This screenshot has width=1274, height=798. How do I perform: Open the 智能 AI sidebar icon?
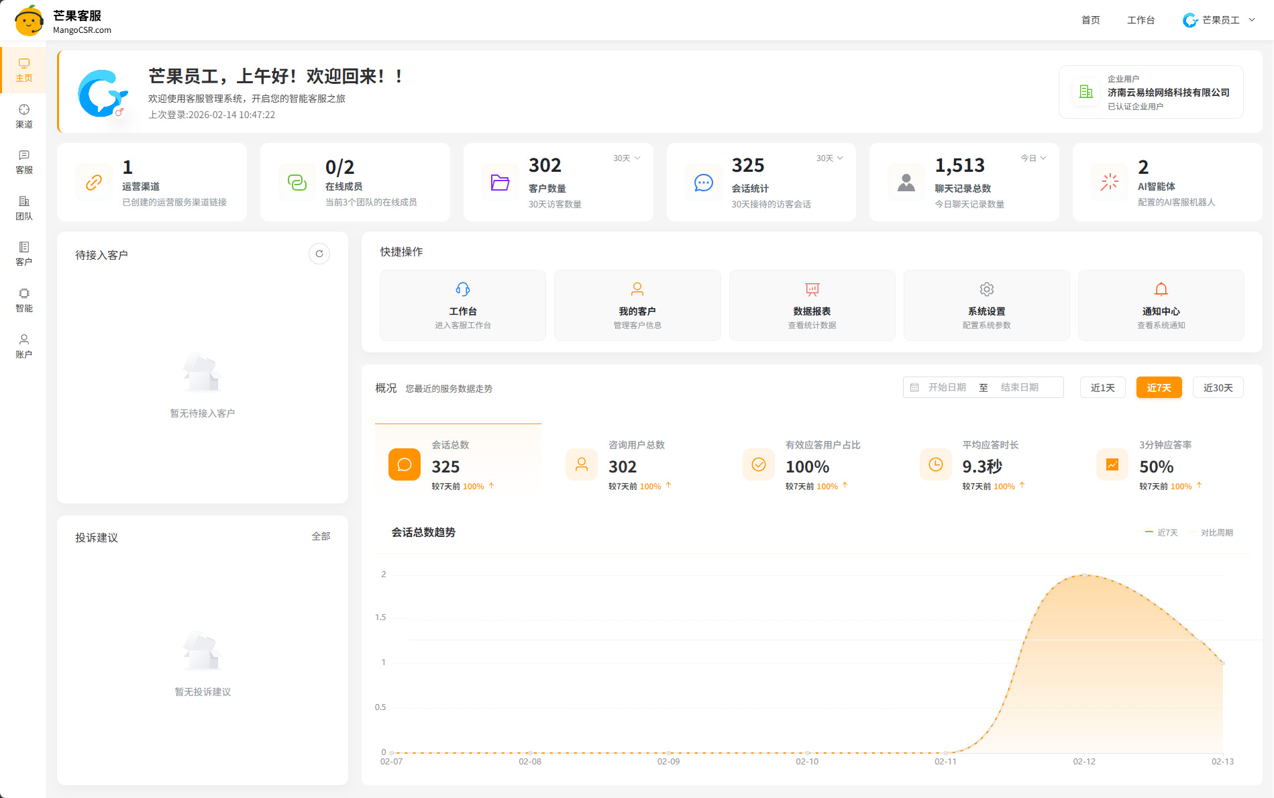(23, 300)
